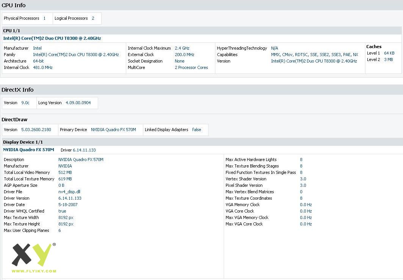
Task: Click the "HyperThreadingTechnology" label
Action: (242, 48)
